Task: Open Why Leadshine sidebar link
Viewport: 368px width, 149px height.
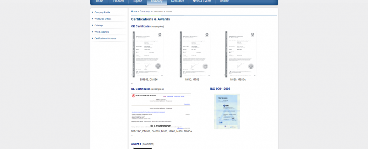Action: coord(102,32)
